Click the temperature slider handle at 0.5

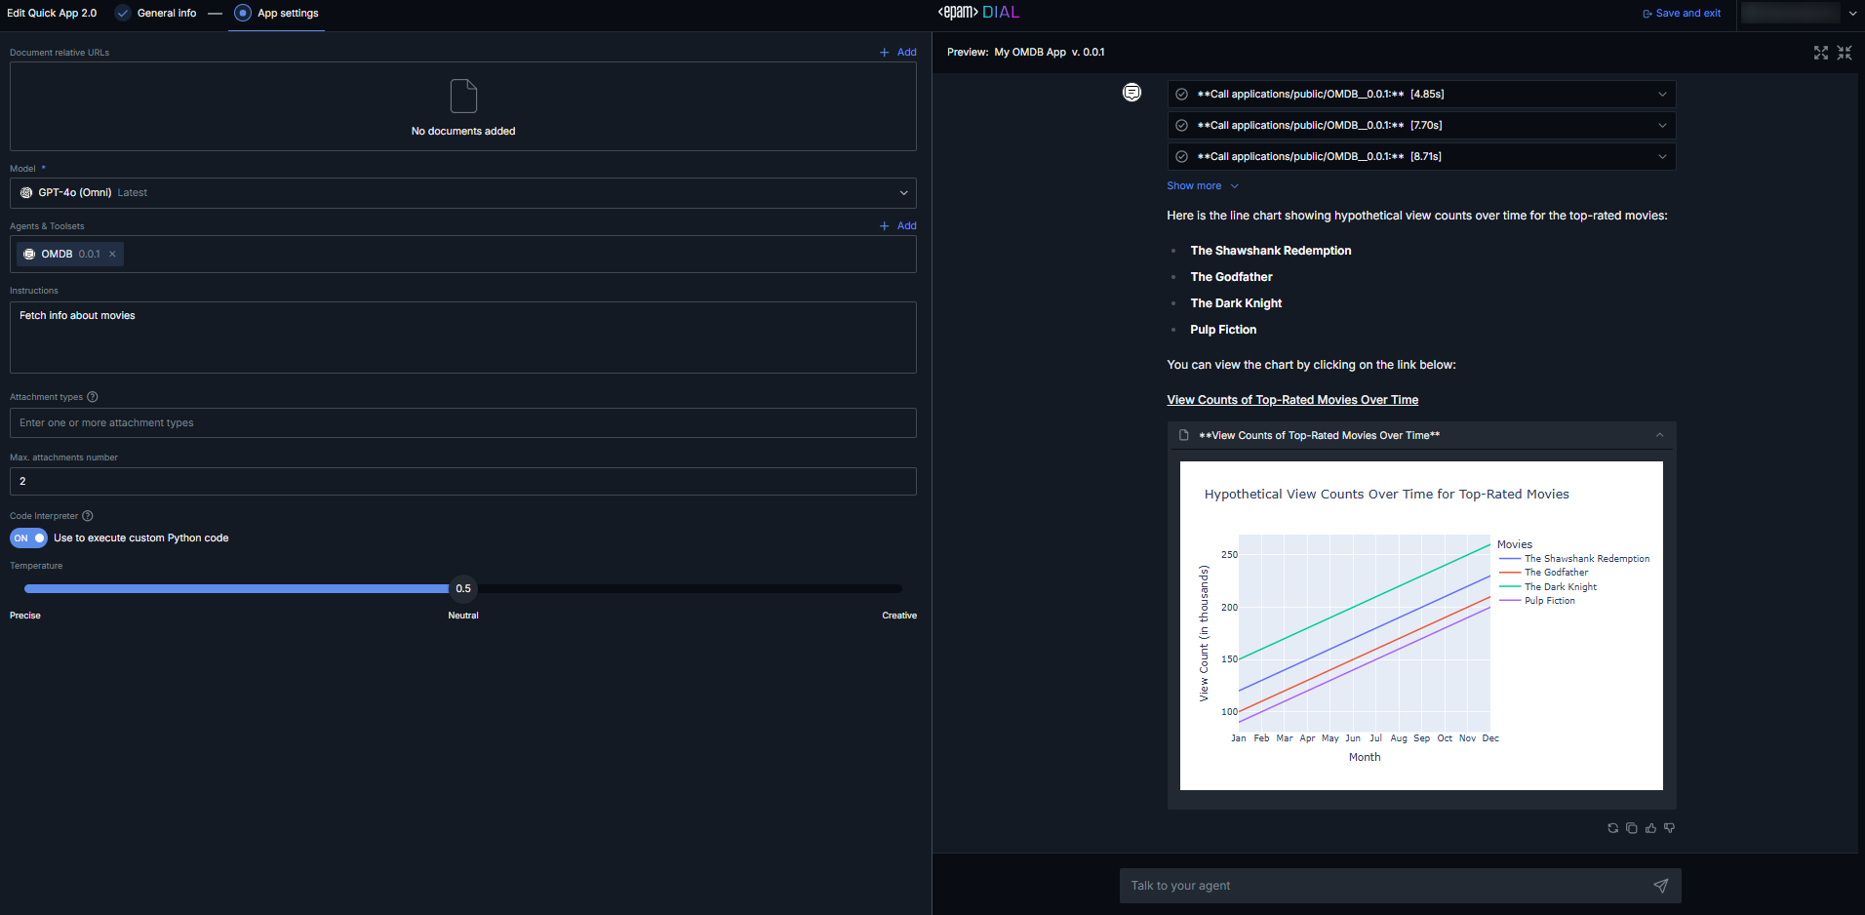pos(463,588)
